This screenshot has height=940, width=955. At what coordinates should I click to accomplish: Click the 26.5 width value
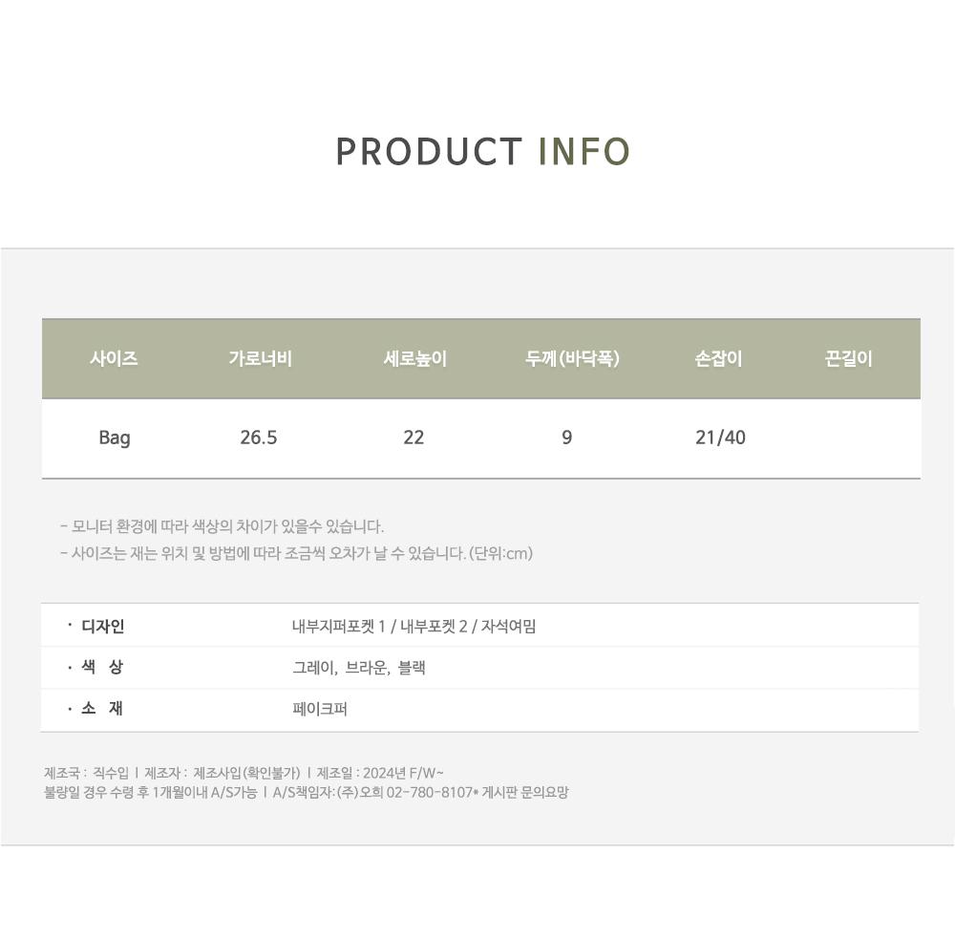[259, 438]
